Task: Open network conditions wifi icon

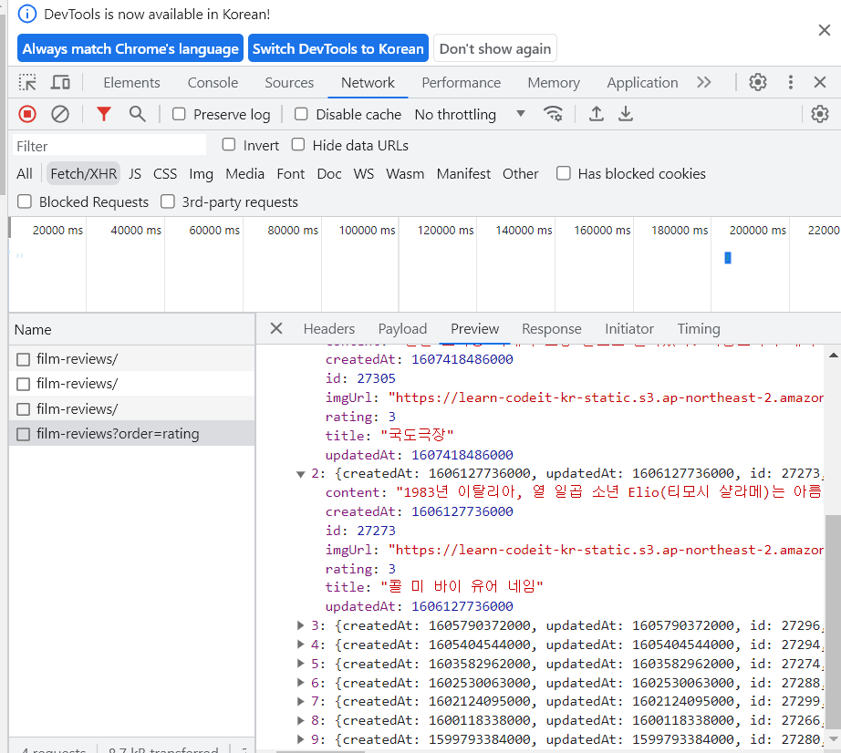Action: [553, 114]
